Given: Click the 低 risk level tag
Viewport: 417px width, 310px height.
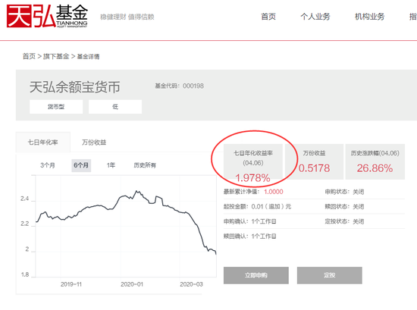Looking at the screenshot, I should click(115, 107).
